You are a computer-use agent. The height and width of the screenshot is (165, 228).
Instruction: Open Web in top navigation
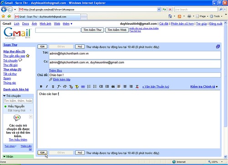pyautogui.click(x=57, y=24)
